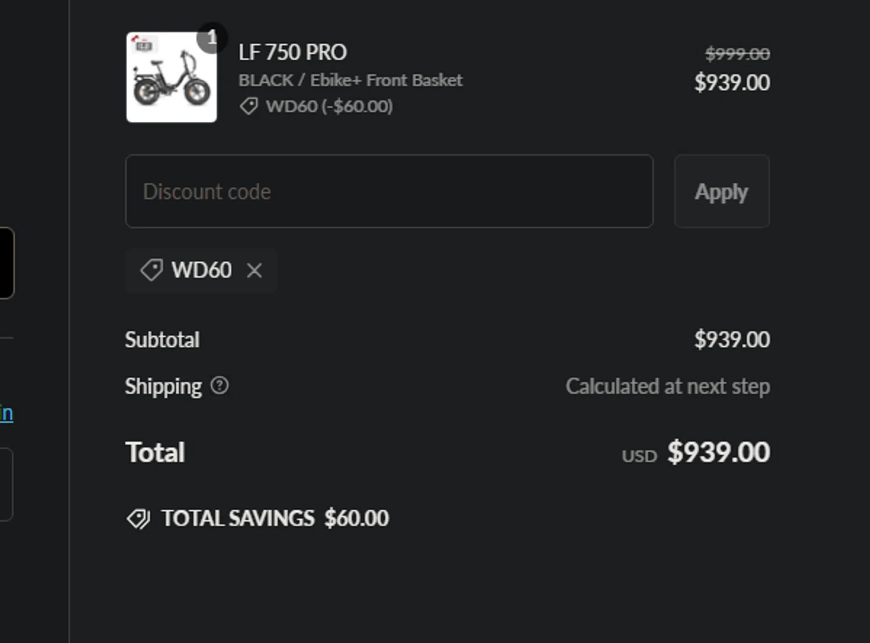Click the BLACK / Ebike+ Front Basket variant text

click(x=350, y=80)
